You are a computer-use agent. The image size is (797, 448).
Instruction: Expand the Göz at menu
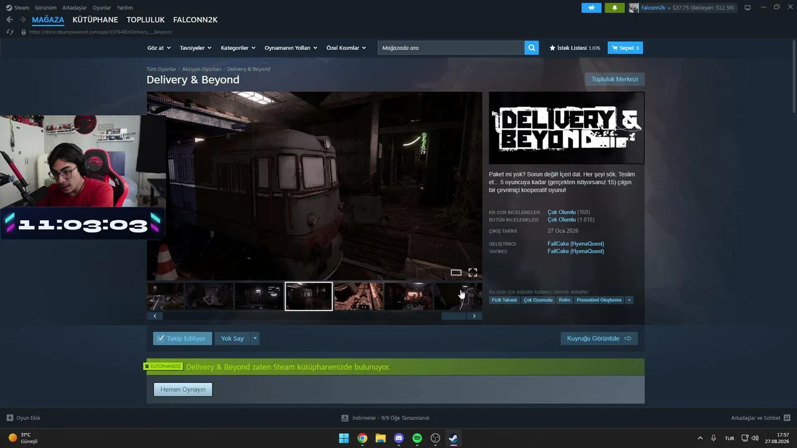coord(158,48)
